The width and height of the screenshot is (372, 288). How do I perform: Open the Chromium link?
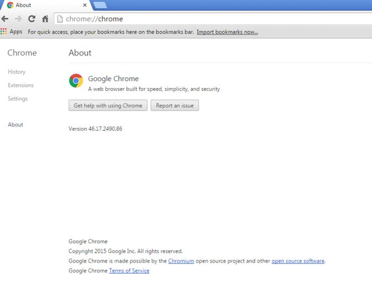181,261
